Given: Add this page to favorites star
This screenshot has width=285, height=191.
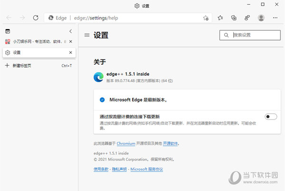Looking at the screenshot, I should pos(206,18).
